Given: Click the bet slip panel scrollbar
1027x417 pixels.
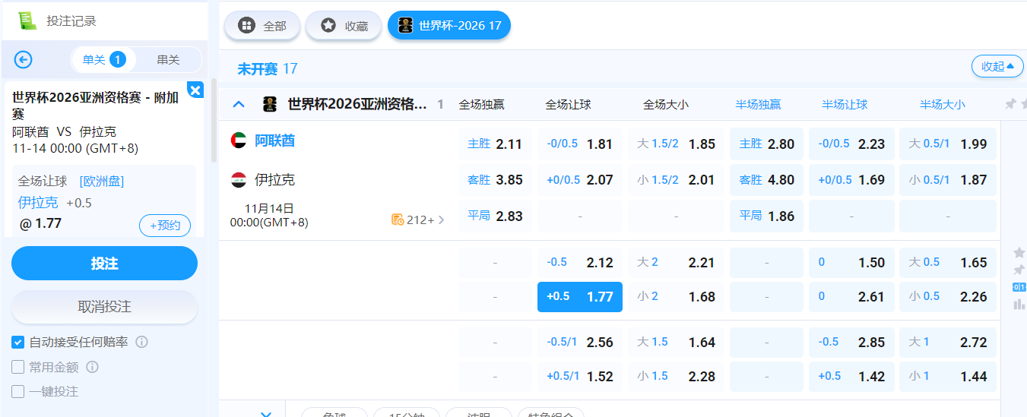Looking at the screenshot, I should pyautogui.click(x=214, y=121).
